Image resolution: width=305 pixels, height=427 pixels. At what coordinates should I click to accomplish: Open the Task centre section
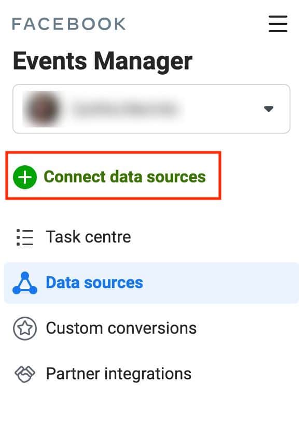coord(88,237)
